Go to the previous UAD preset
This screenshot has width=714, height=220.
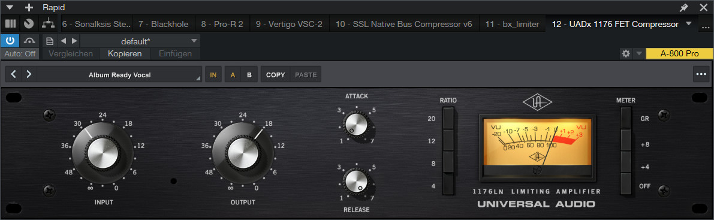[14, 74]
